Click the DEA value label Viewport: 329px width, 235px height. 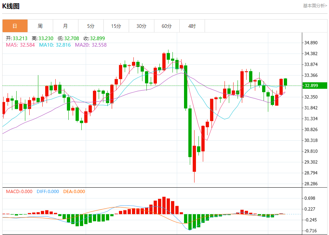(74, 192)
